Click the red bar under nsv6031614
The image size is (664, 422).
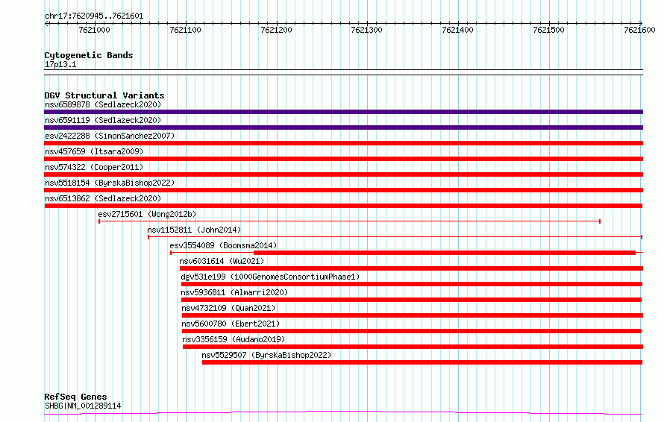pyautogui.click(x=411, y=268)
